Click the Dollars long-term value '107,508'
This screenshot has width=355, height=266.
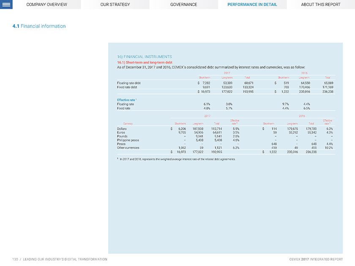198,129
